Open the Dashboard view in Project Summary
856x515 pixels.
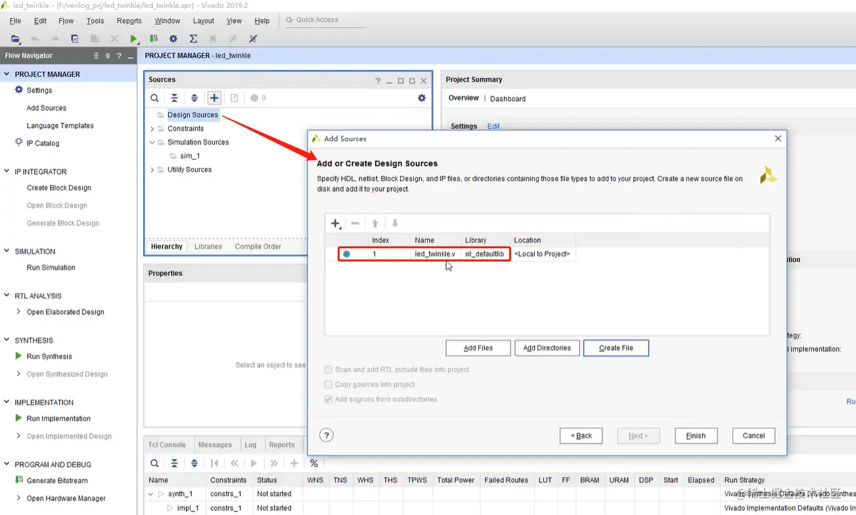click(508, 99)
